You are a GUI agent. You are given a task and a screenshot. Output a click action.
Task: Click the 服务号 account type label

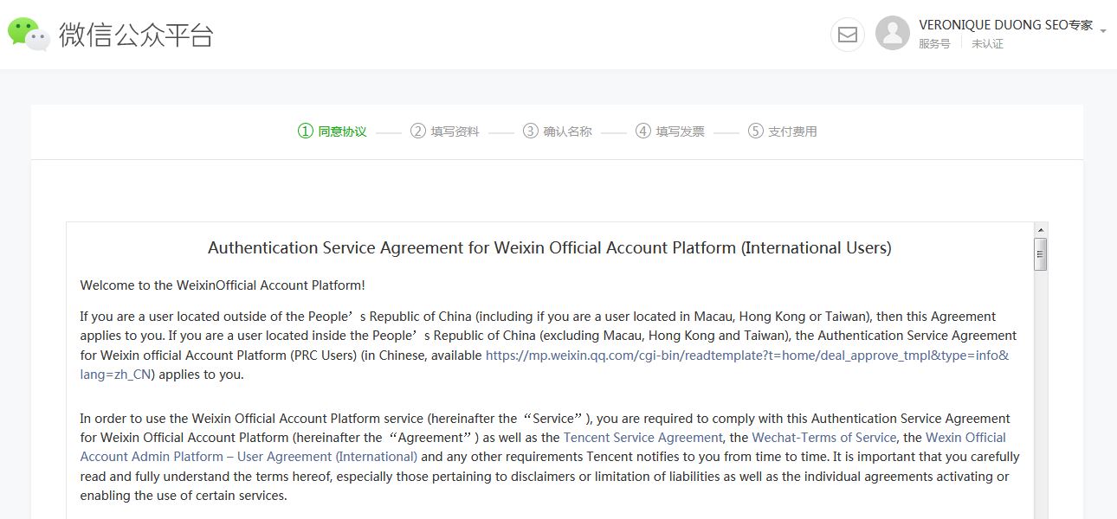[933, 43]
